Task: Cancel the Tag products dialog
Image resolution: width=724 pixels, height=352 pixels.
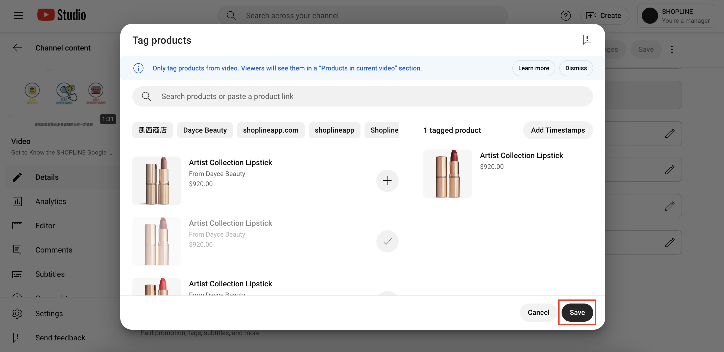Action: 538,312
